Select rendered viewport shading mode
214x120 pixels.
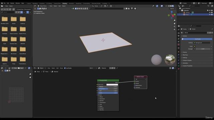(x=173, y=6)
